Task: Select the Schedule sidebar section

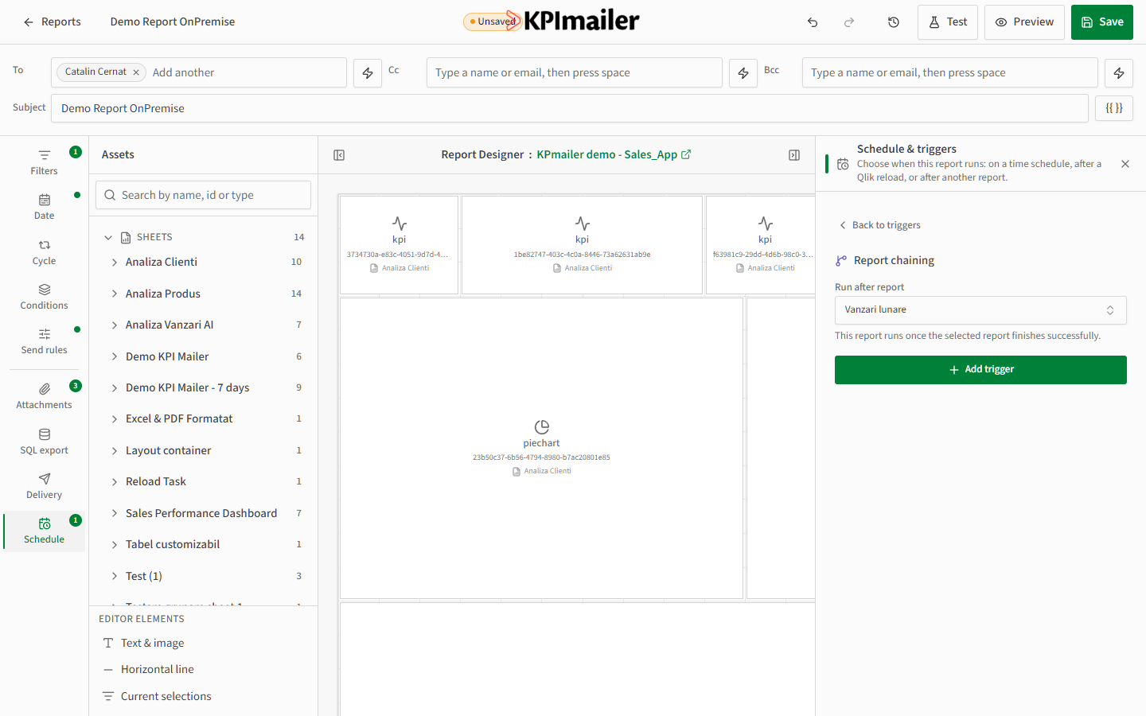Action: point(45,531)
